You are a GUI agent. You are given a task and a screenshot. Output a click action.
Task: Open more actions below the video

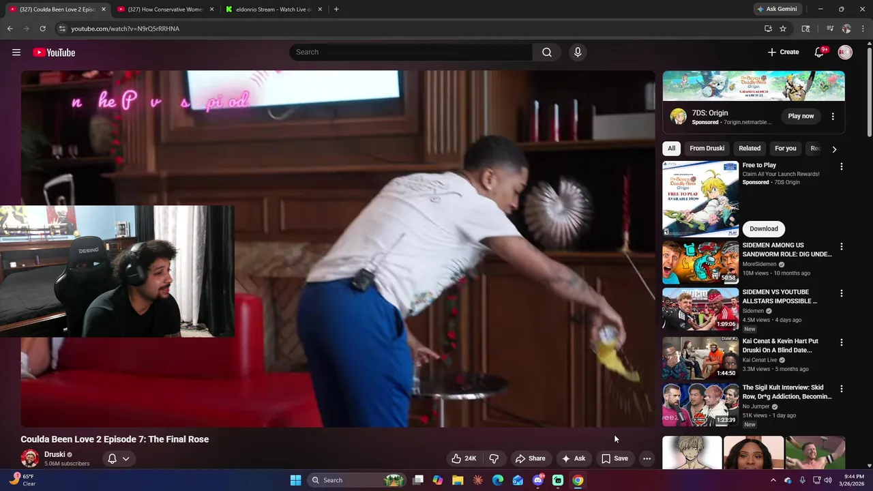[647, 458]
